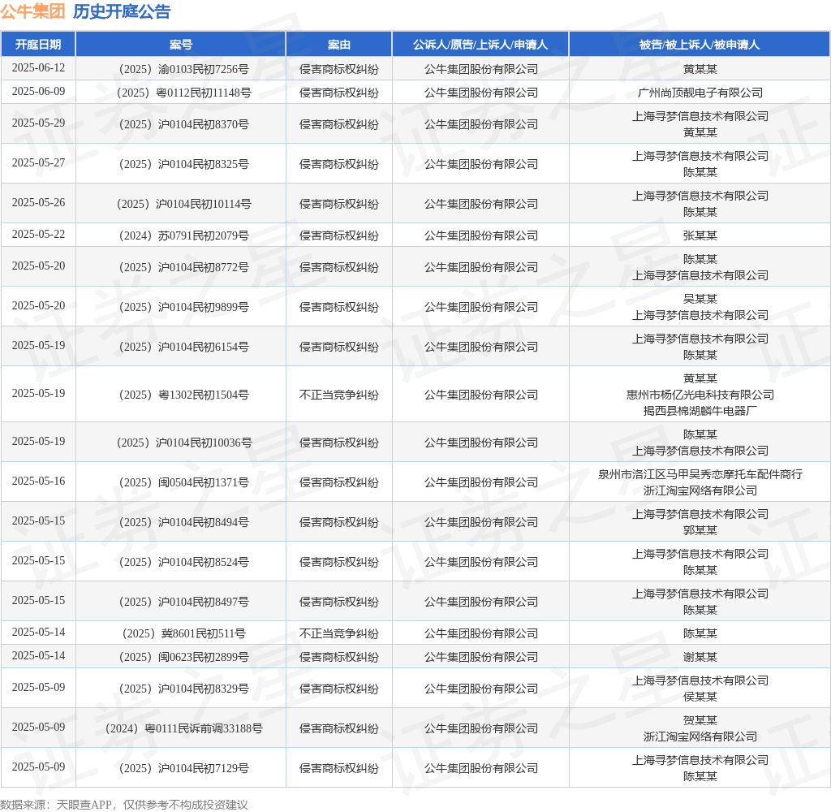Screen dimensions: 831x812
Task: Click "浙江淘宝网络有限公司" in the 粤0111民诉前调33188号 row
Action: 700,736
